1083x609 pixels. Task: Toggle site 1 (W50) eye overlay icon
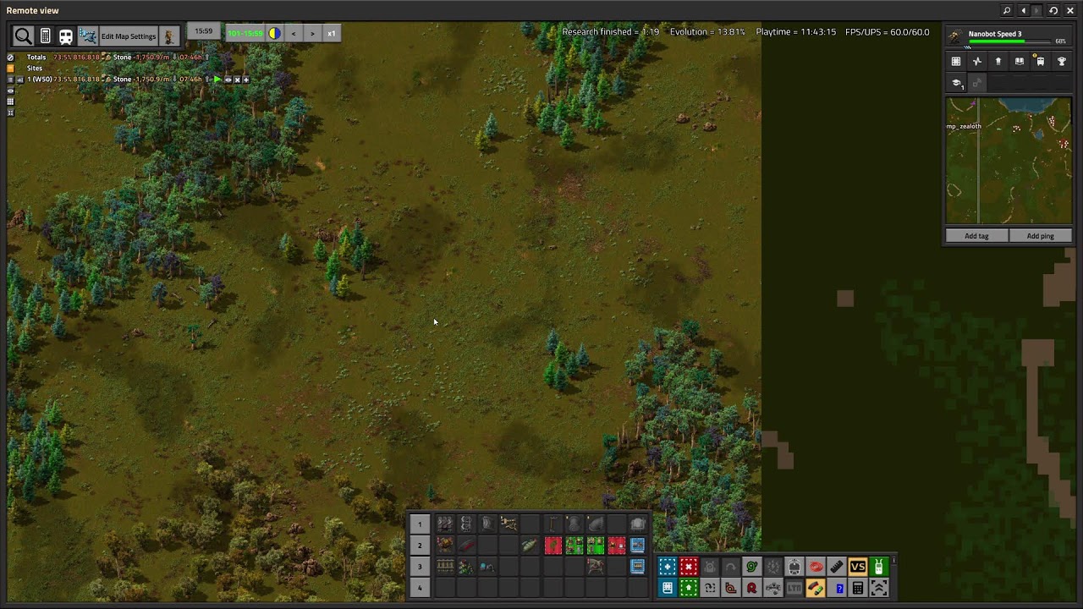(228, 80)
